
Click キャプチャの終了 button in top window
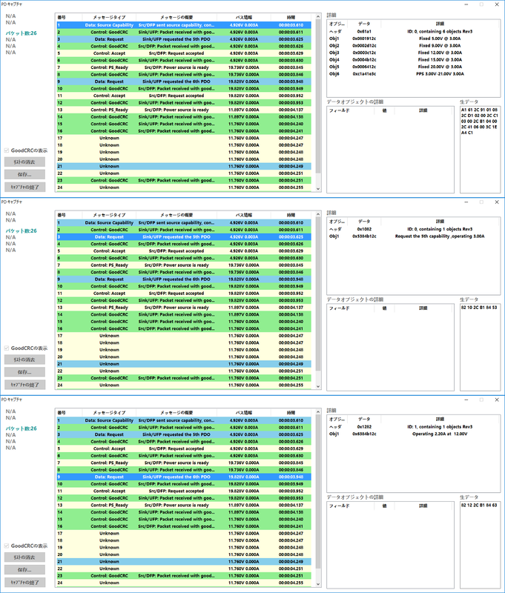(x=24, y=187)
